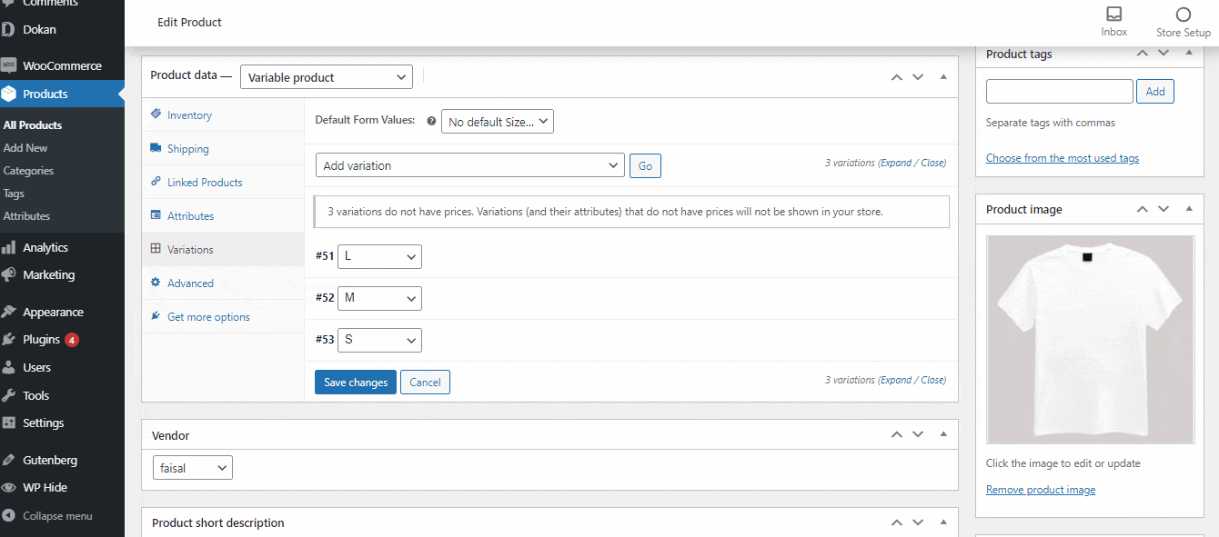Click Remove product image link

pos(1041,490)
